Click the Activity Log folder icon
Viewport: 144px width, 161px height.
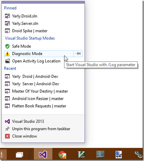7,61
